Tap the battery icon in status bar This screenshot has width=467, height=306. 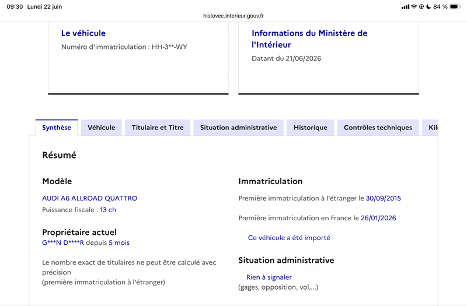point(455,6)
